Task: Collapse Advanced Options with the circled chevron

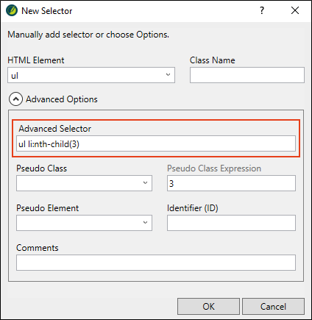Action: pyautogui.click(x=16, y=99)
